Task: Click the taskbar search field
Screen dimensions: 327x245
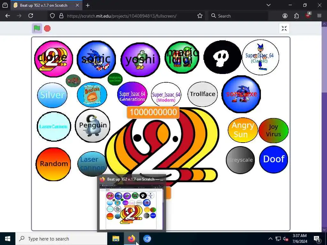Action: click(x=61, y=239)
